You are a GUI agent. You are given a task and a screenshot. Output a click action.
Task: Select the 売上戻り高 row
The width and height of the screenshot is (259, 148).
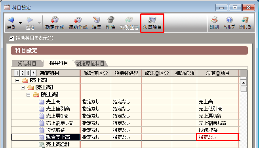tap(126, 116)
